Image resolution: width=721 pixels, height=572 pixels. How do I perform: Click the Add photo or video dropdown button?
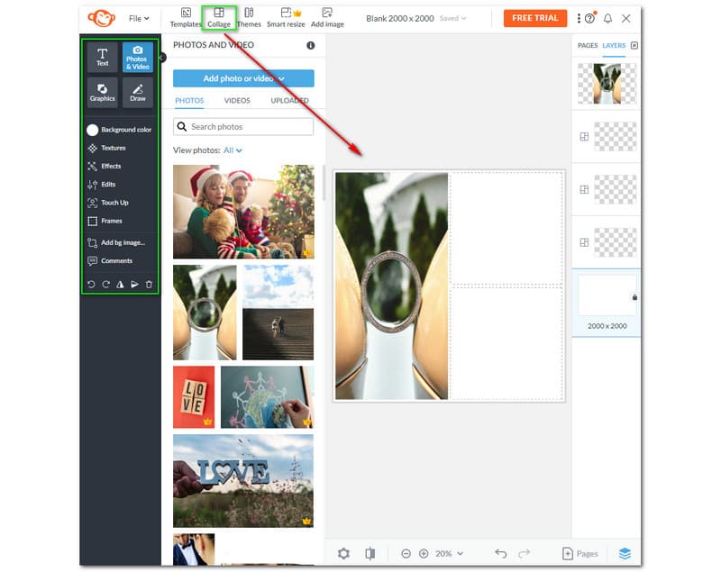pos(243,78)
